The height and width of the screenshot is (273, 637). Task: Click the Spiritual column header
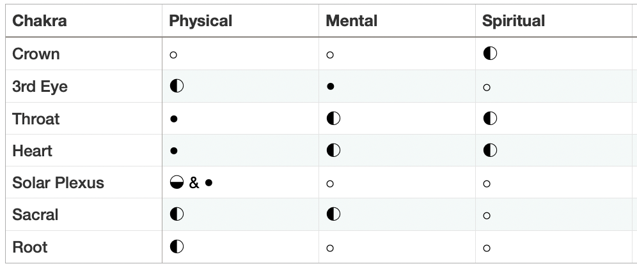[x=514, y=20]
